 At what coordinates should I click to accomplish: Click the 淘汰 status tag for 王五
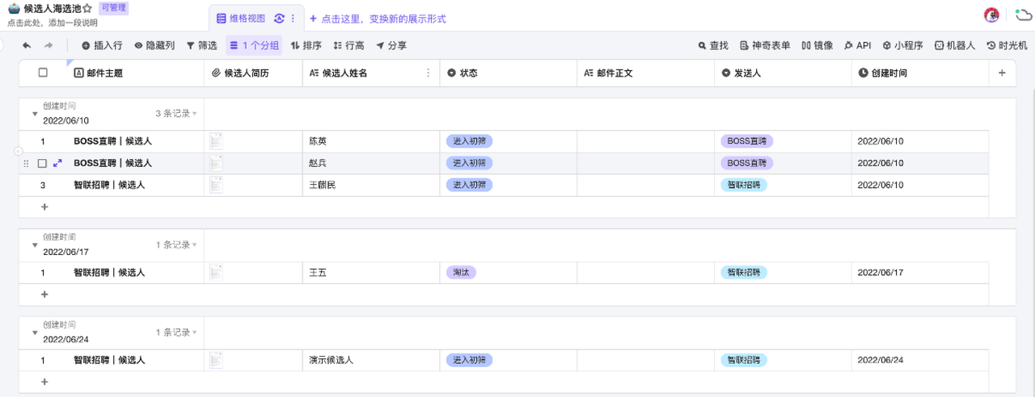[460, 273]
